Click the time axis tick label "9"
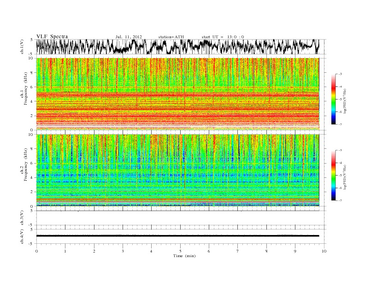 click(295, 251)
